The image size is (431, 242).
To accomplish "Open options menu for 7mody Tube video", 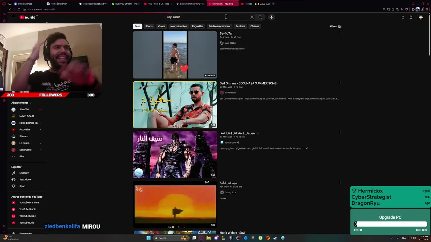I will [340, 182].
